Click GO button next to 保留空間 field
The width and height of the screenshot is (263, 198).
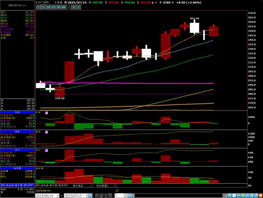tap(130, 196)
